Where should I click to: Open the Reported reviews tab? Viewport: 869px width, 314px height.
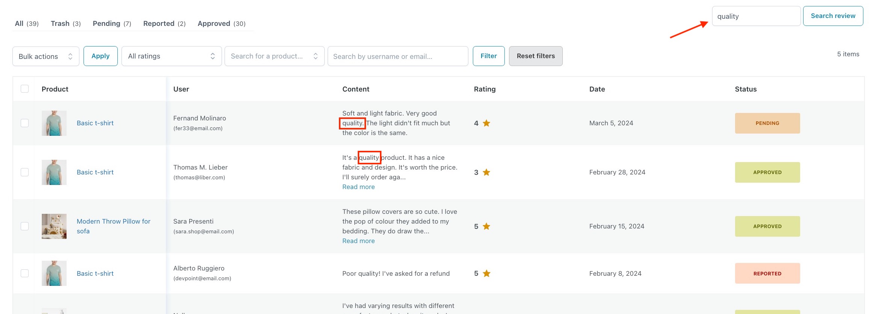[x=164, y=23]
